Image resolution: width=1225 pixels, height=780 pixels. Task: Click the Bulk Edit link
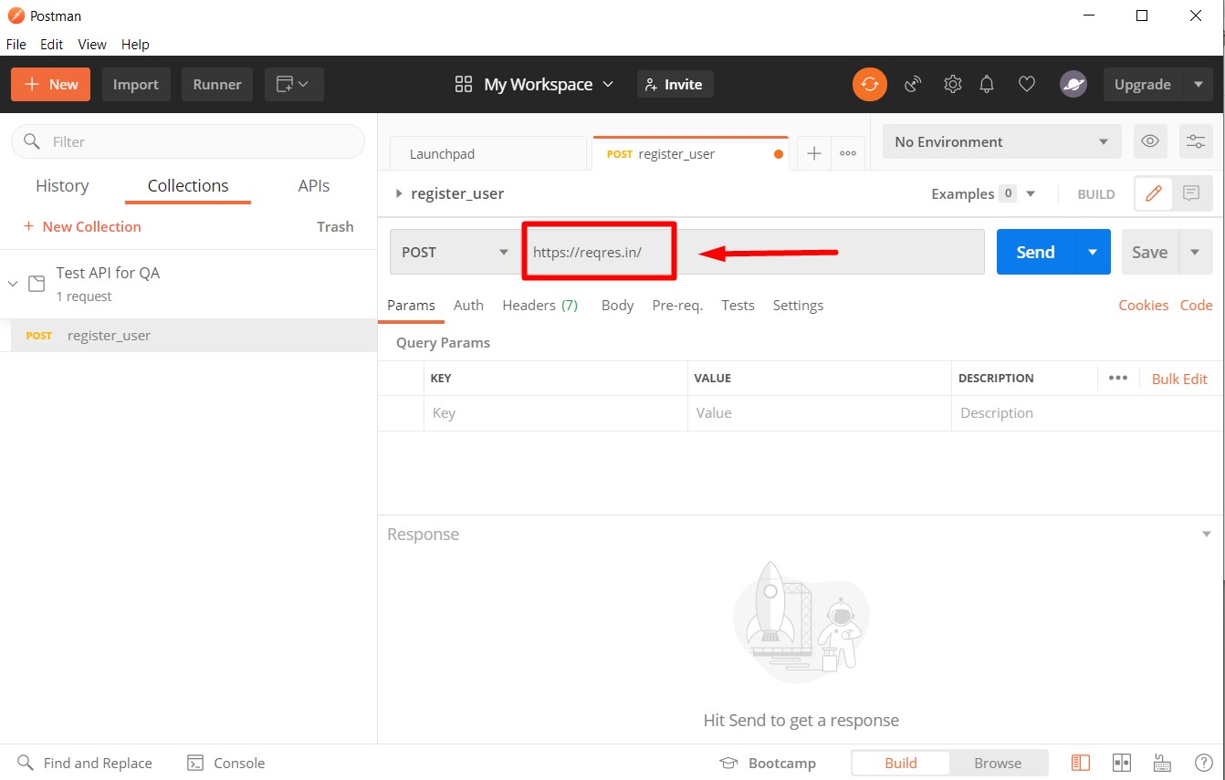tap(1179, 379)
